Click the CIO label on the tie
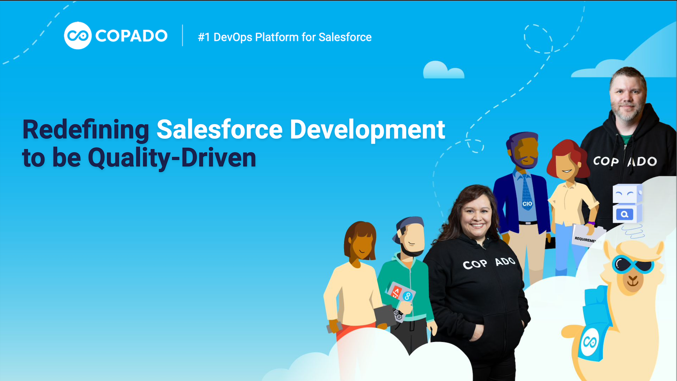 [x=527, y=204]
